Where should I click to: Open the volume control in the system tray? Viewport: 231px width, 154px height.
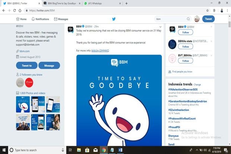[205, 150]
